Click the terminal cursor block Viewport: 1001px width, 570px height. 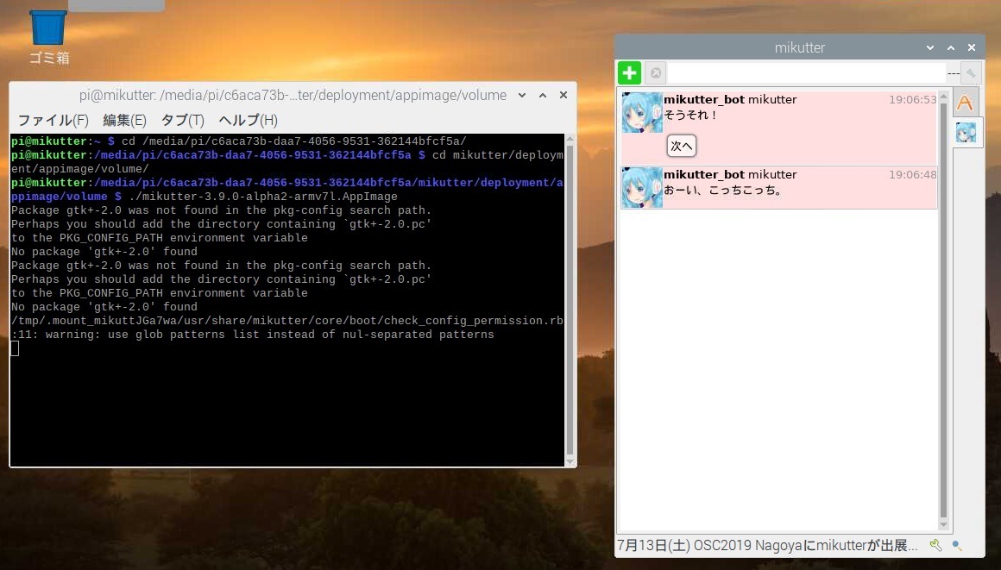tap(15, 348)
